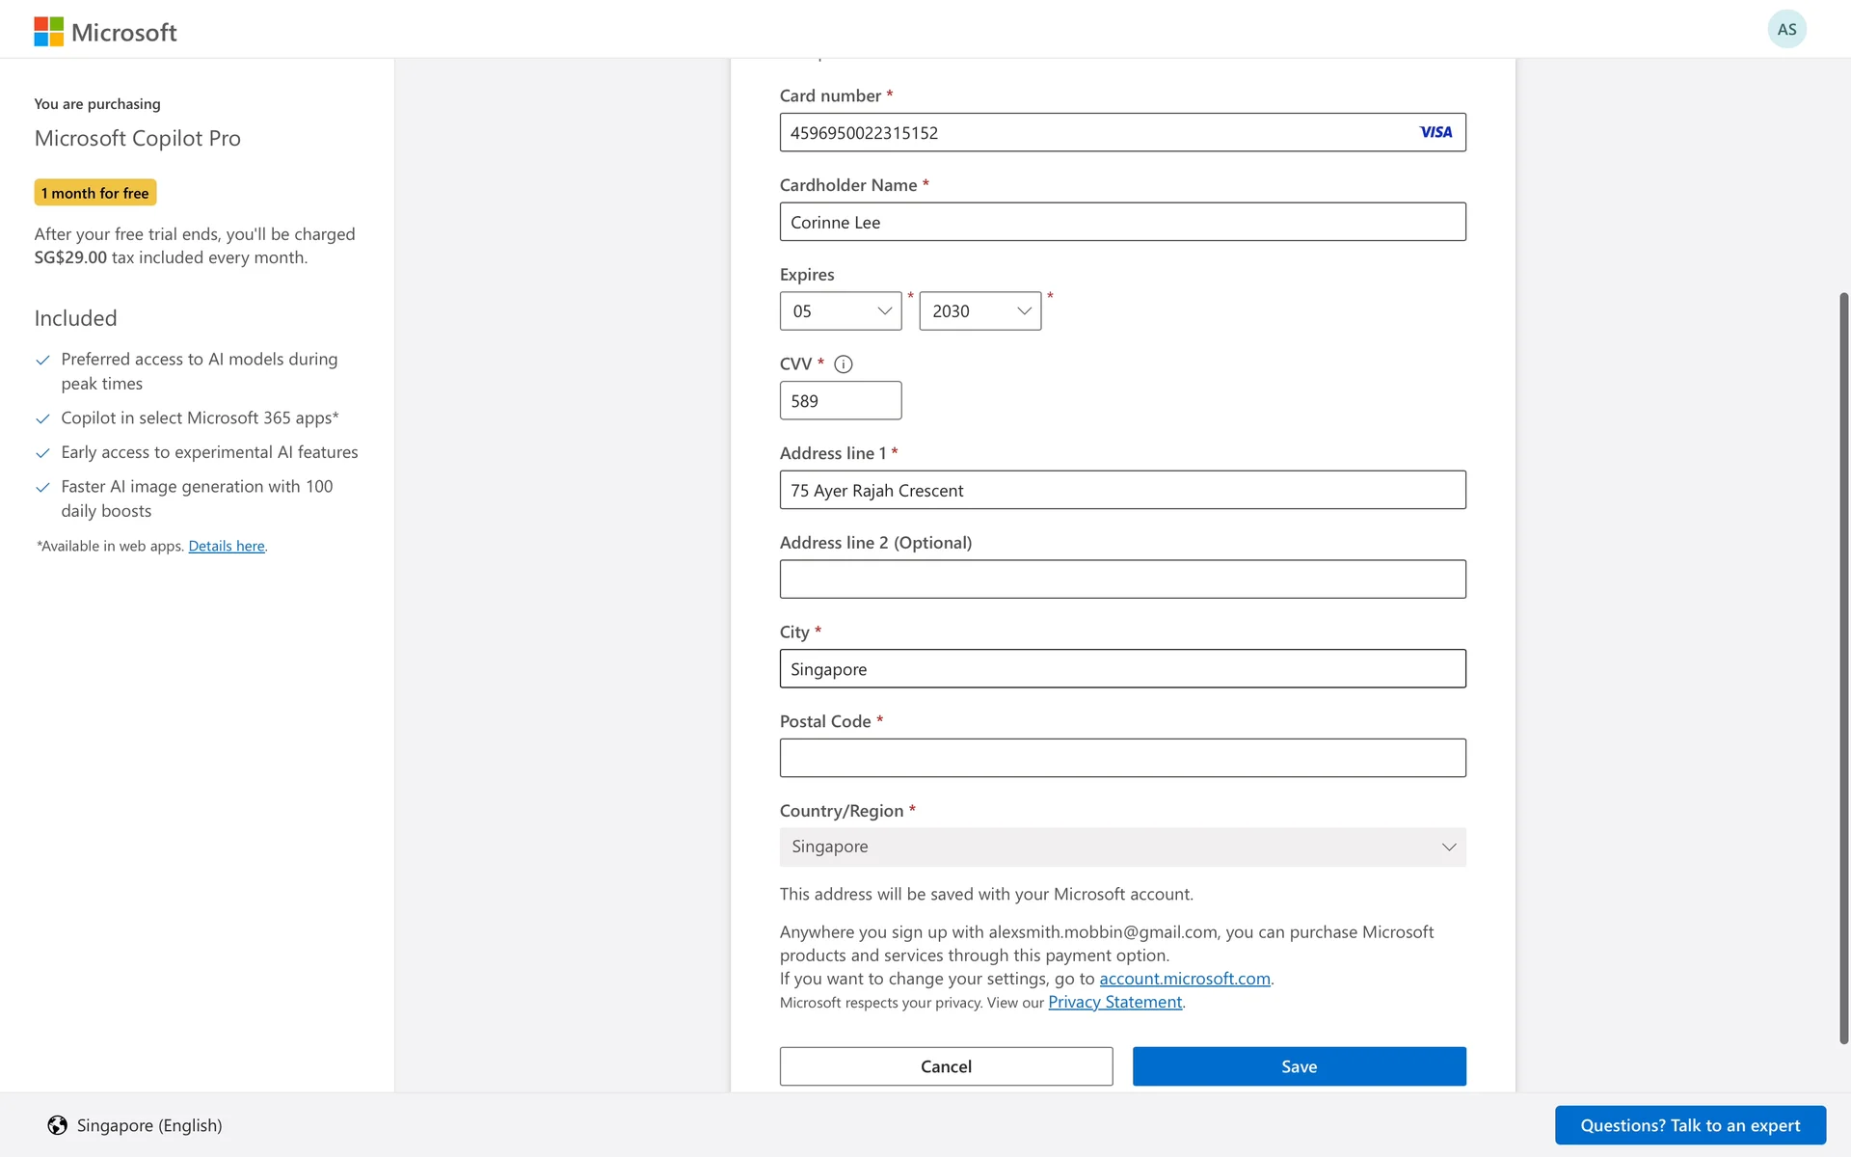1851x1157 pixels.
Task: Open the account.microsoft.com link
Action: [1184, 979]
